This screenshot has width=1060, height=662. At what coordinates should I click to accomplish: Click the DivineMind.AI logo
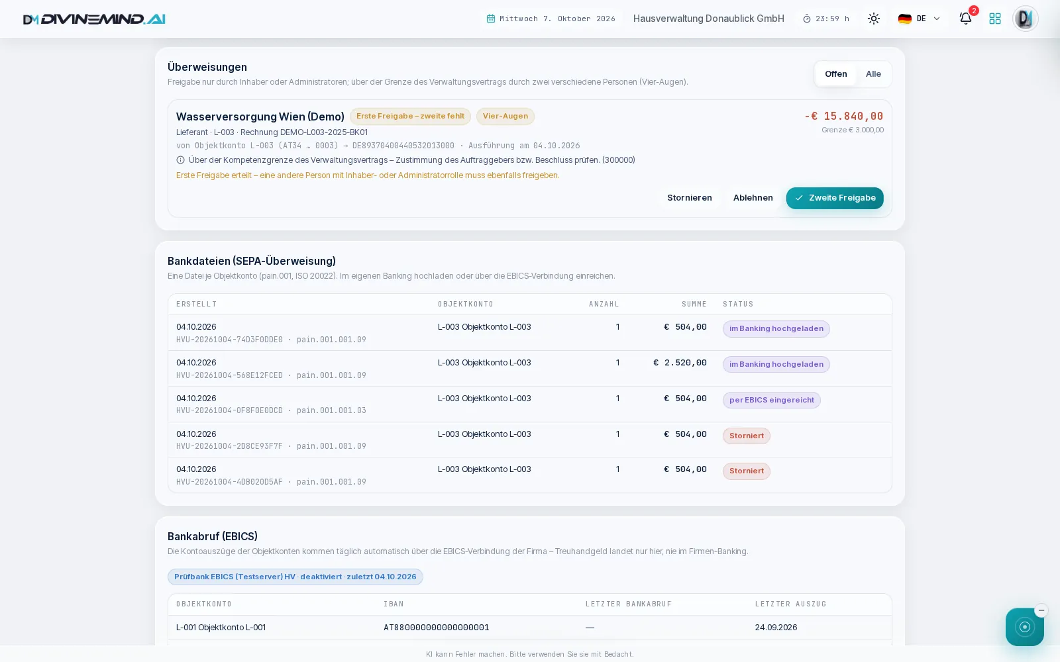point(94,19)
